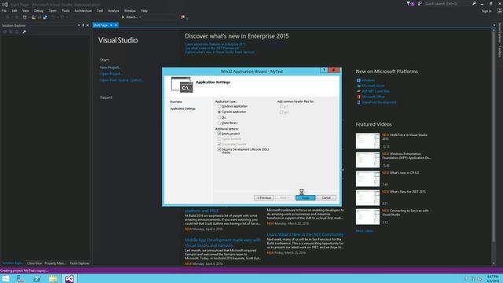503x283 pixels.
Task: Open File Explorer from taskbar
Action: 53,278
